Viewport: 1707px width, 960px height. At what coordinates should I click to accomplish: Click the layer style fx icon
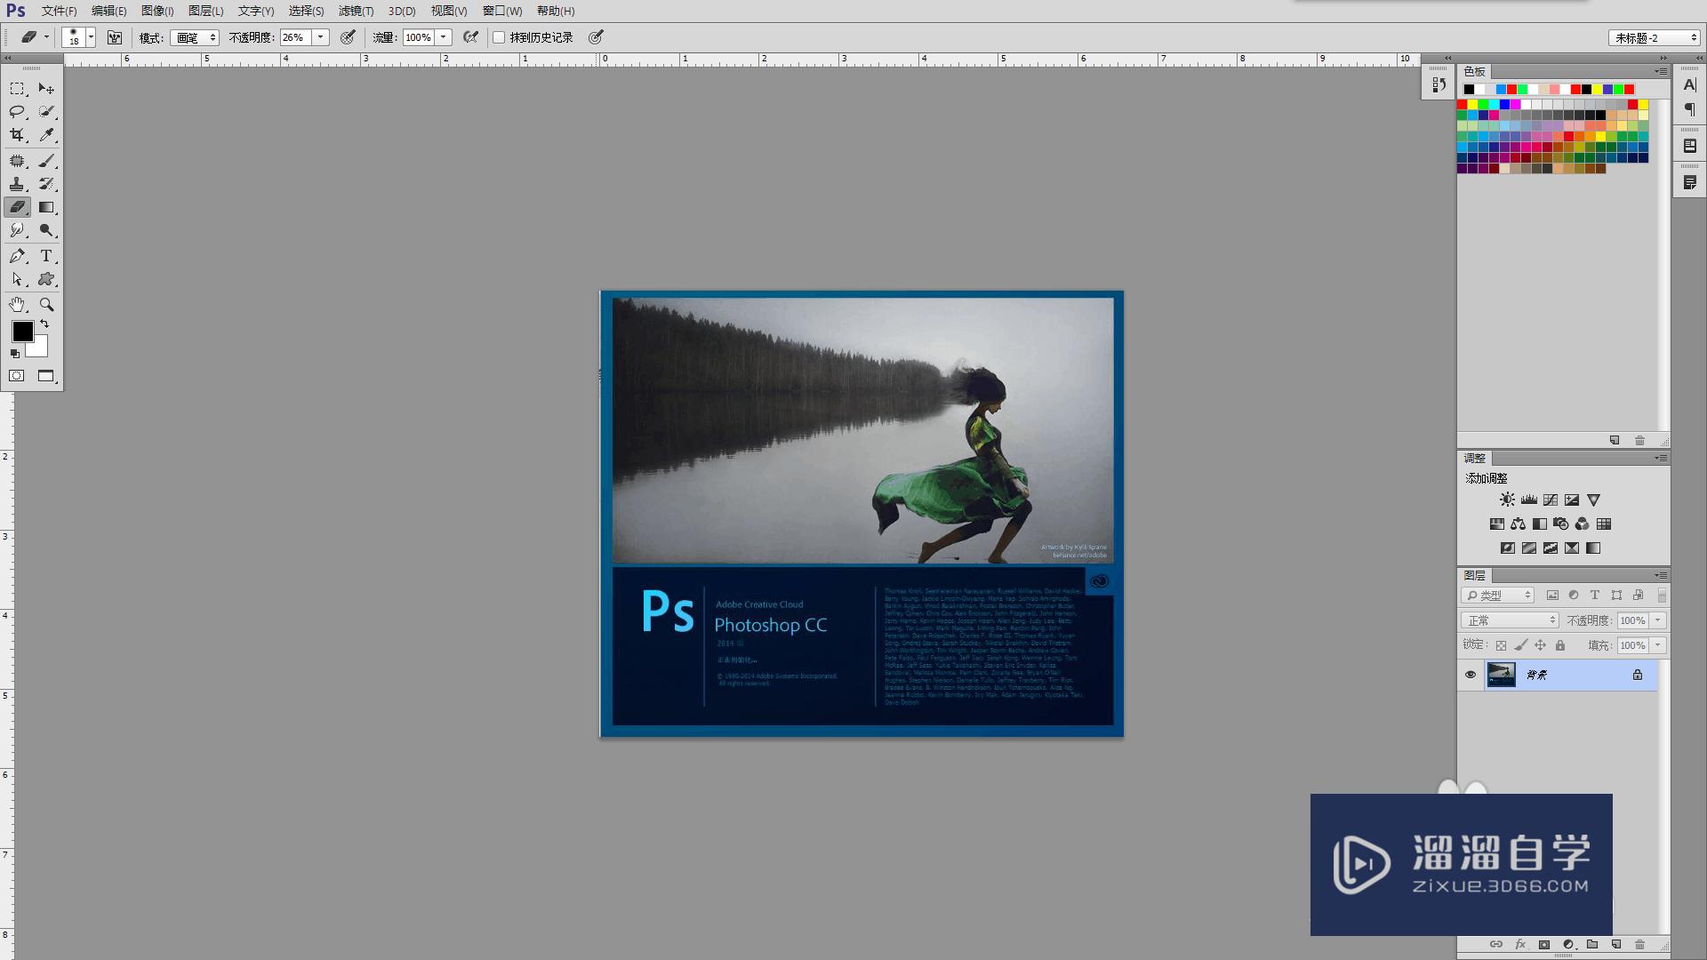(1520, 944)
